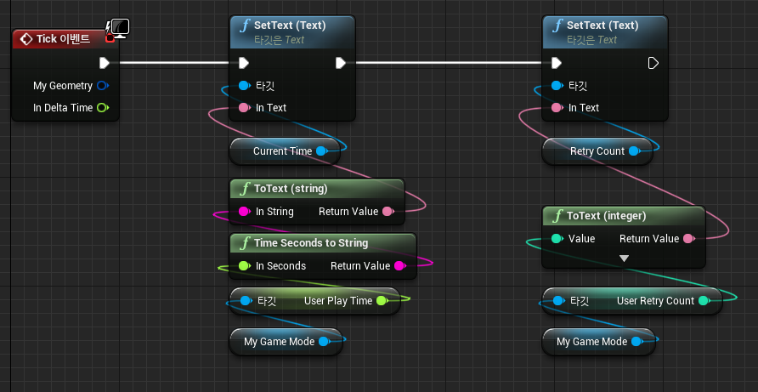This screenshot has width=758, height=392.
Task: Click the client-only monitor icon on Tick node
Action: (120, 29)
